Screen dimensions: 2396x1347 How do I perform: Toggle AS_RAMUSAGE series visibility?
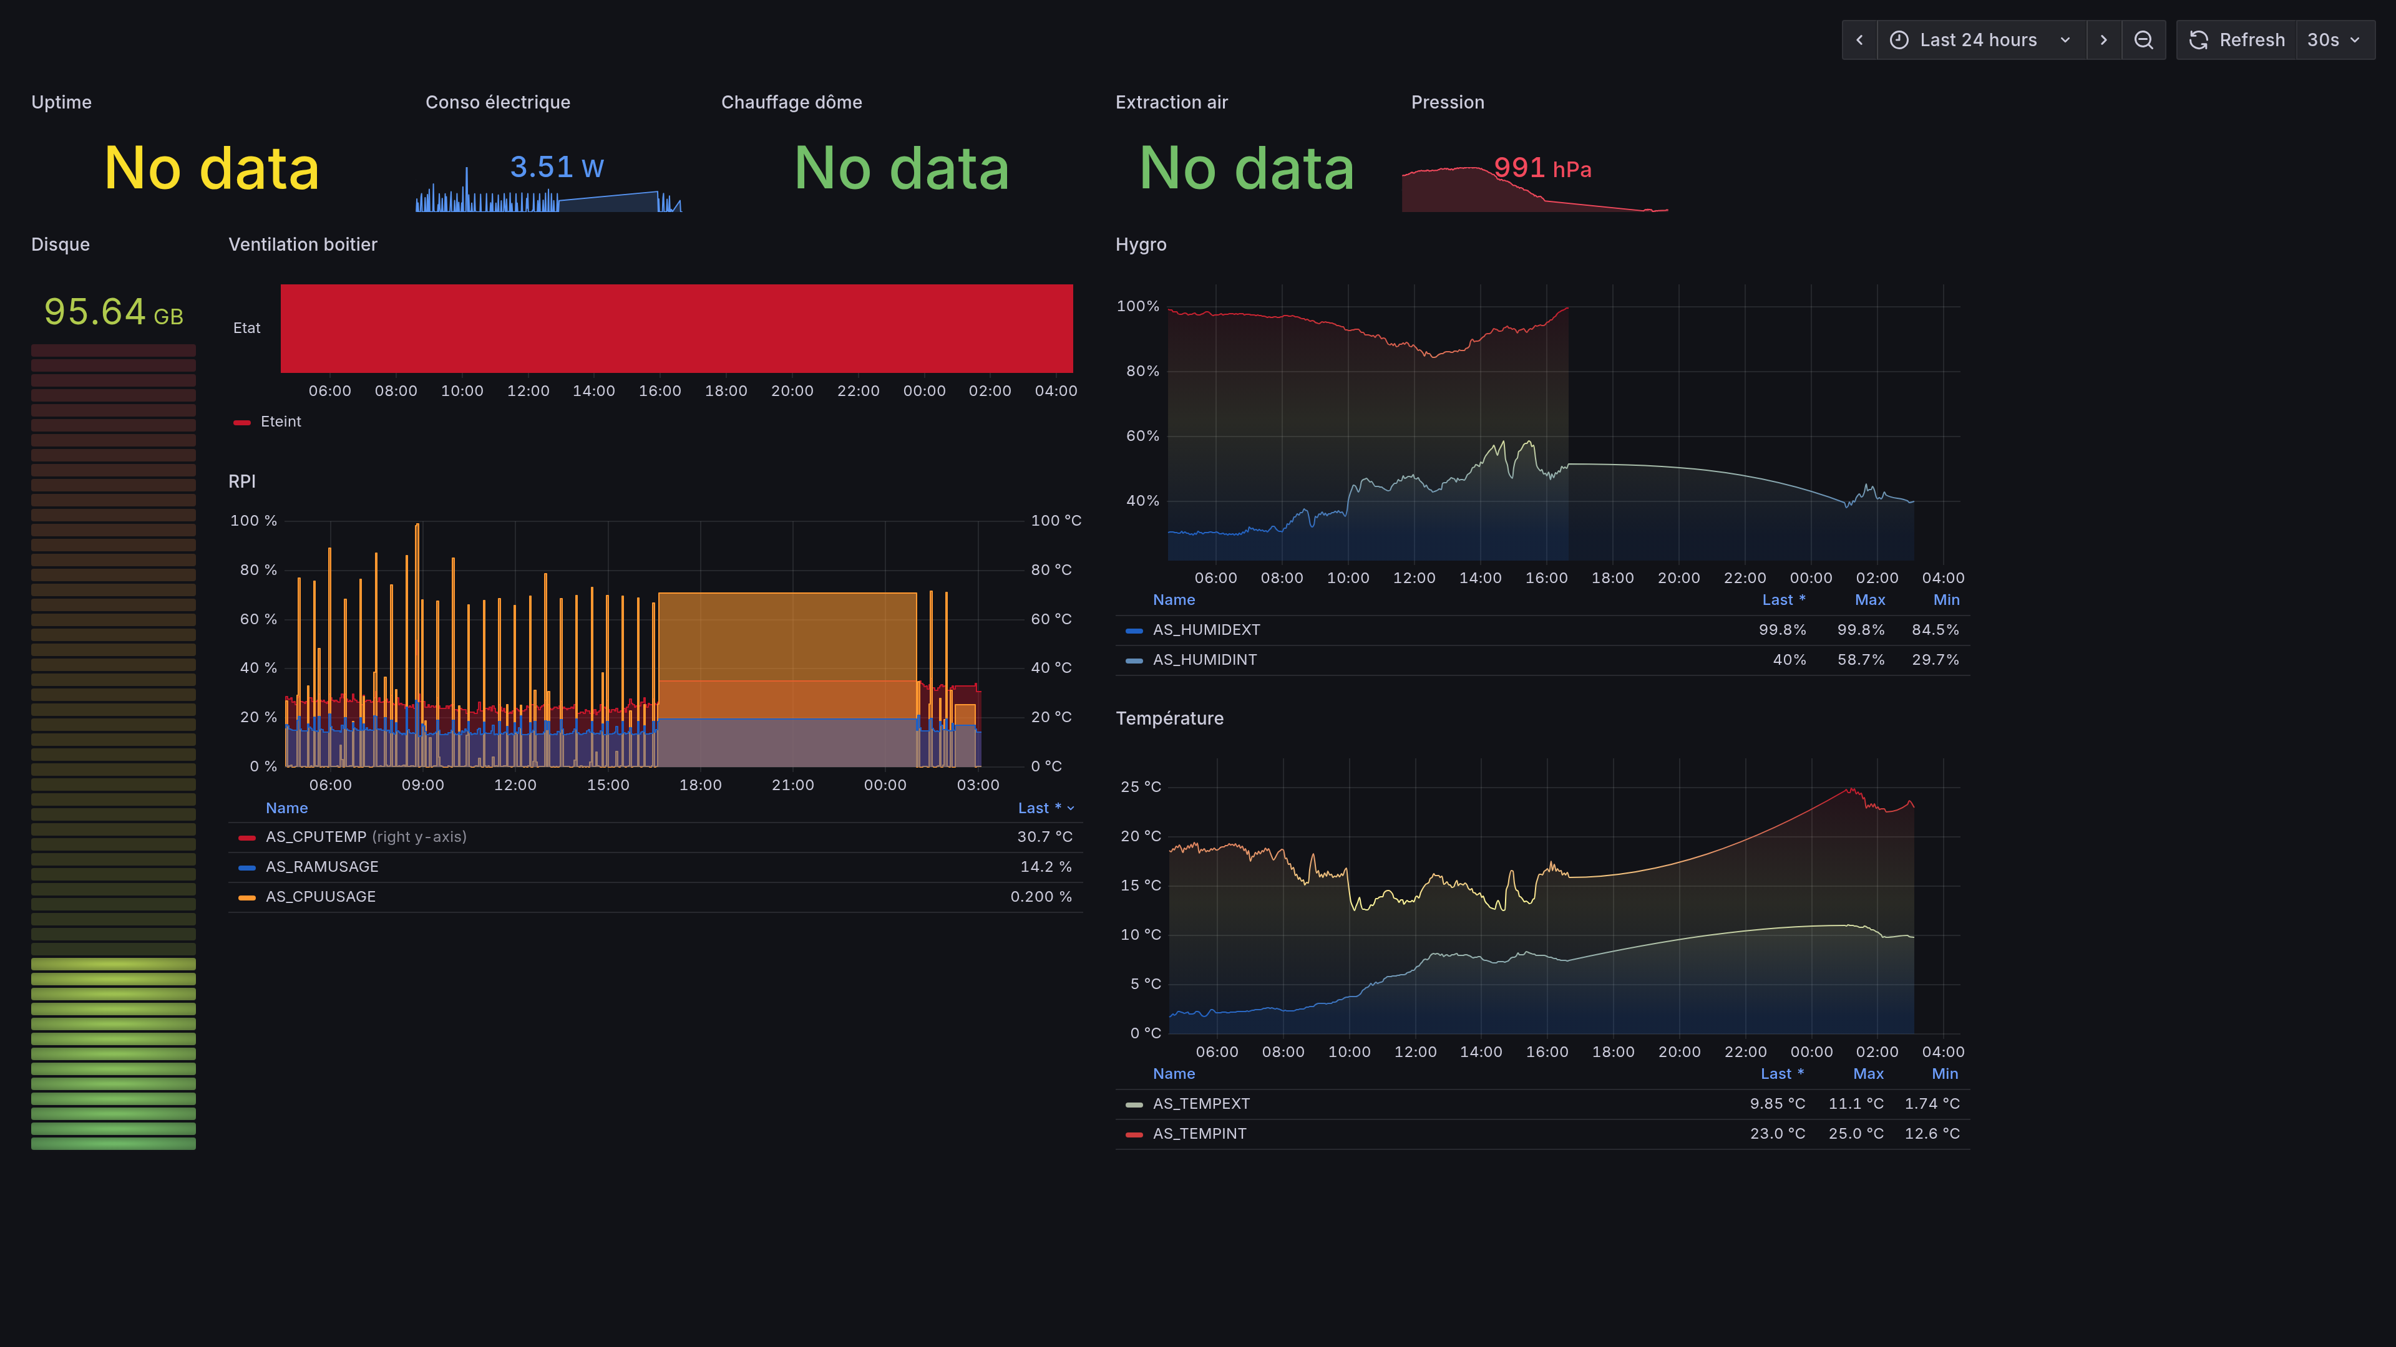pyautogui.click(x=322, y=866)
